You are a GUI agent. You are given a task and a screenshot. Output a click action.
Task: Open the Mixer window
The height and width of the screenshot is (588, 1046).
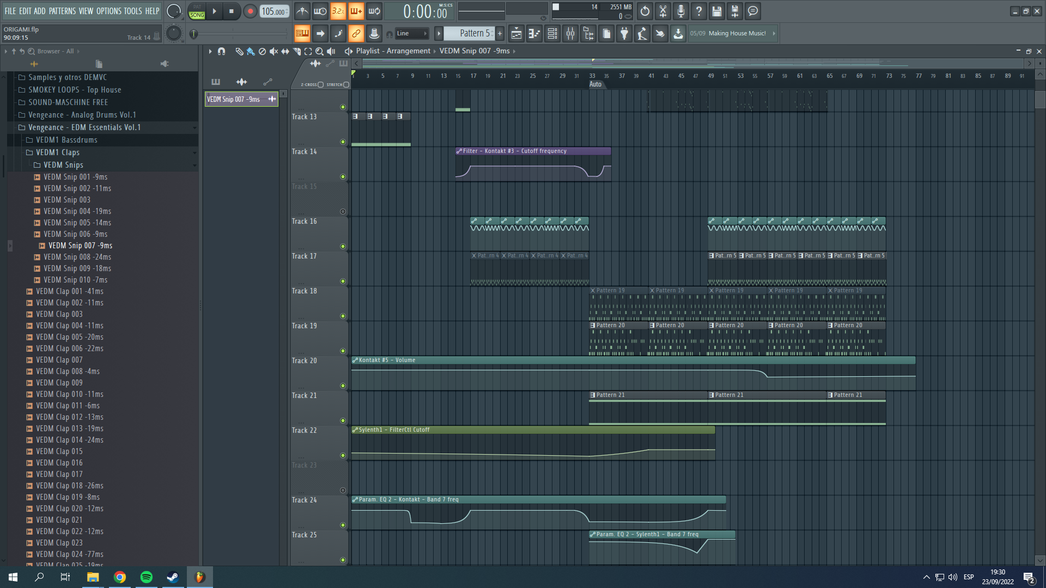[570, 34]
